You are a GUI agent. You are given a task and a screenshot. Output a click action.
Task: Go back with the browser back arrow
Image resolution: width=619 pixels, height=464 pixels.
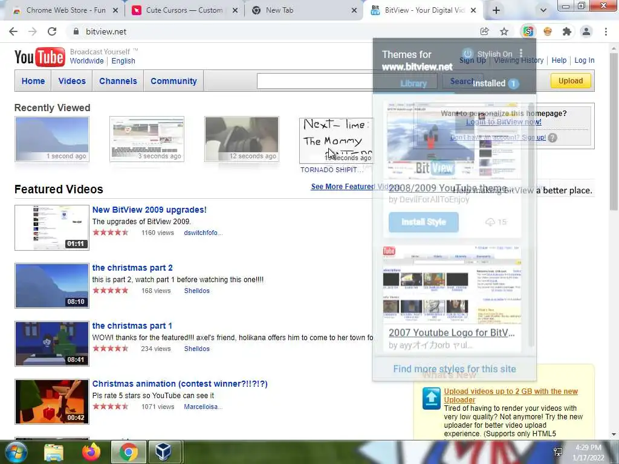(x=13, y=31)
